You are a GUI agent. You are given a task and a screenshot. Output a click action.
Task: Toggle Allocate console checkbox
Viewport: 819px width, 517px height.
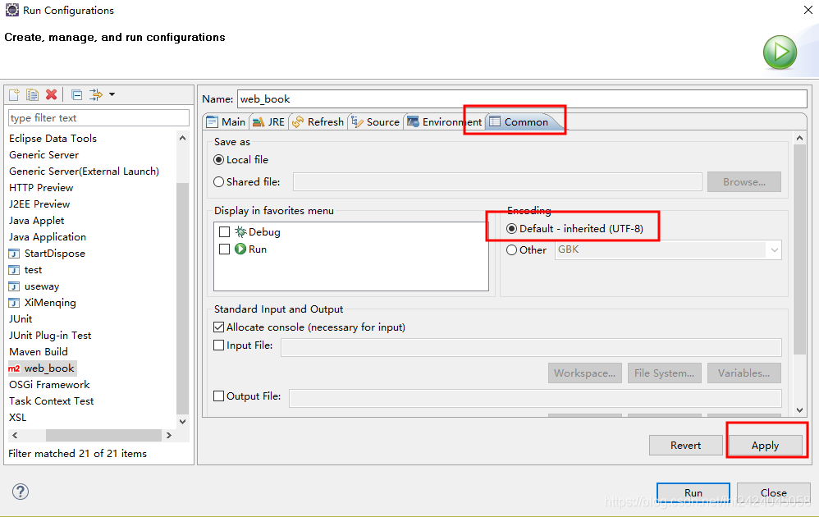[x=219, y=327]
